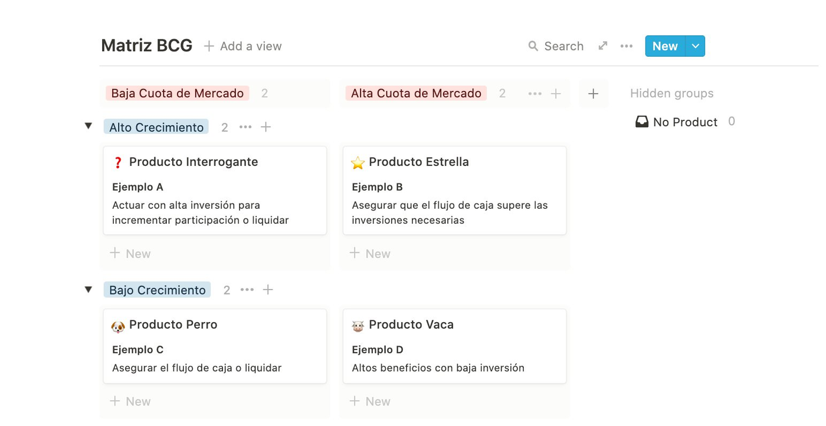This screenshot has height=426, width=826.
Task: Open Alto Crecimiento group options menu
Action: click(245, 127)
